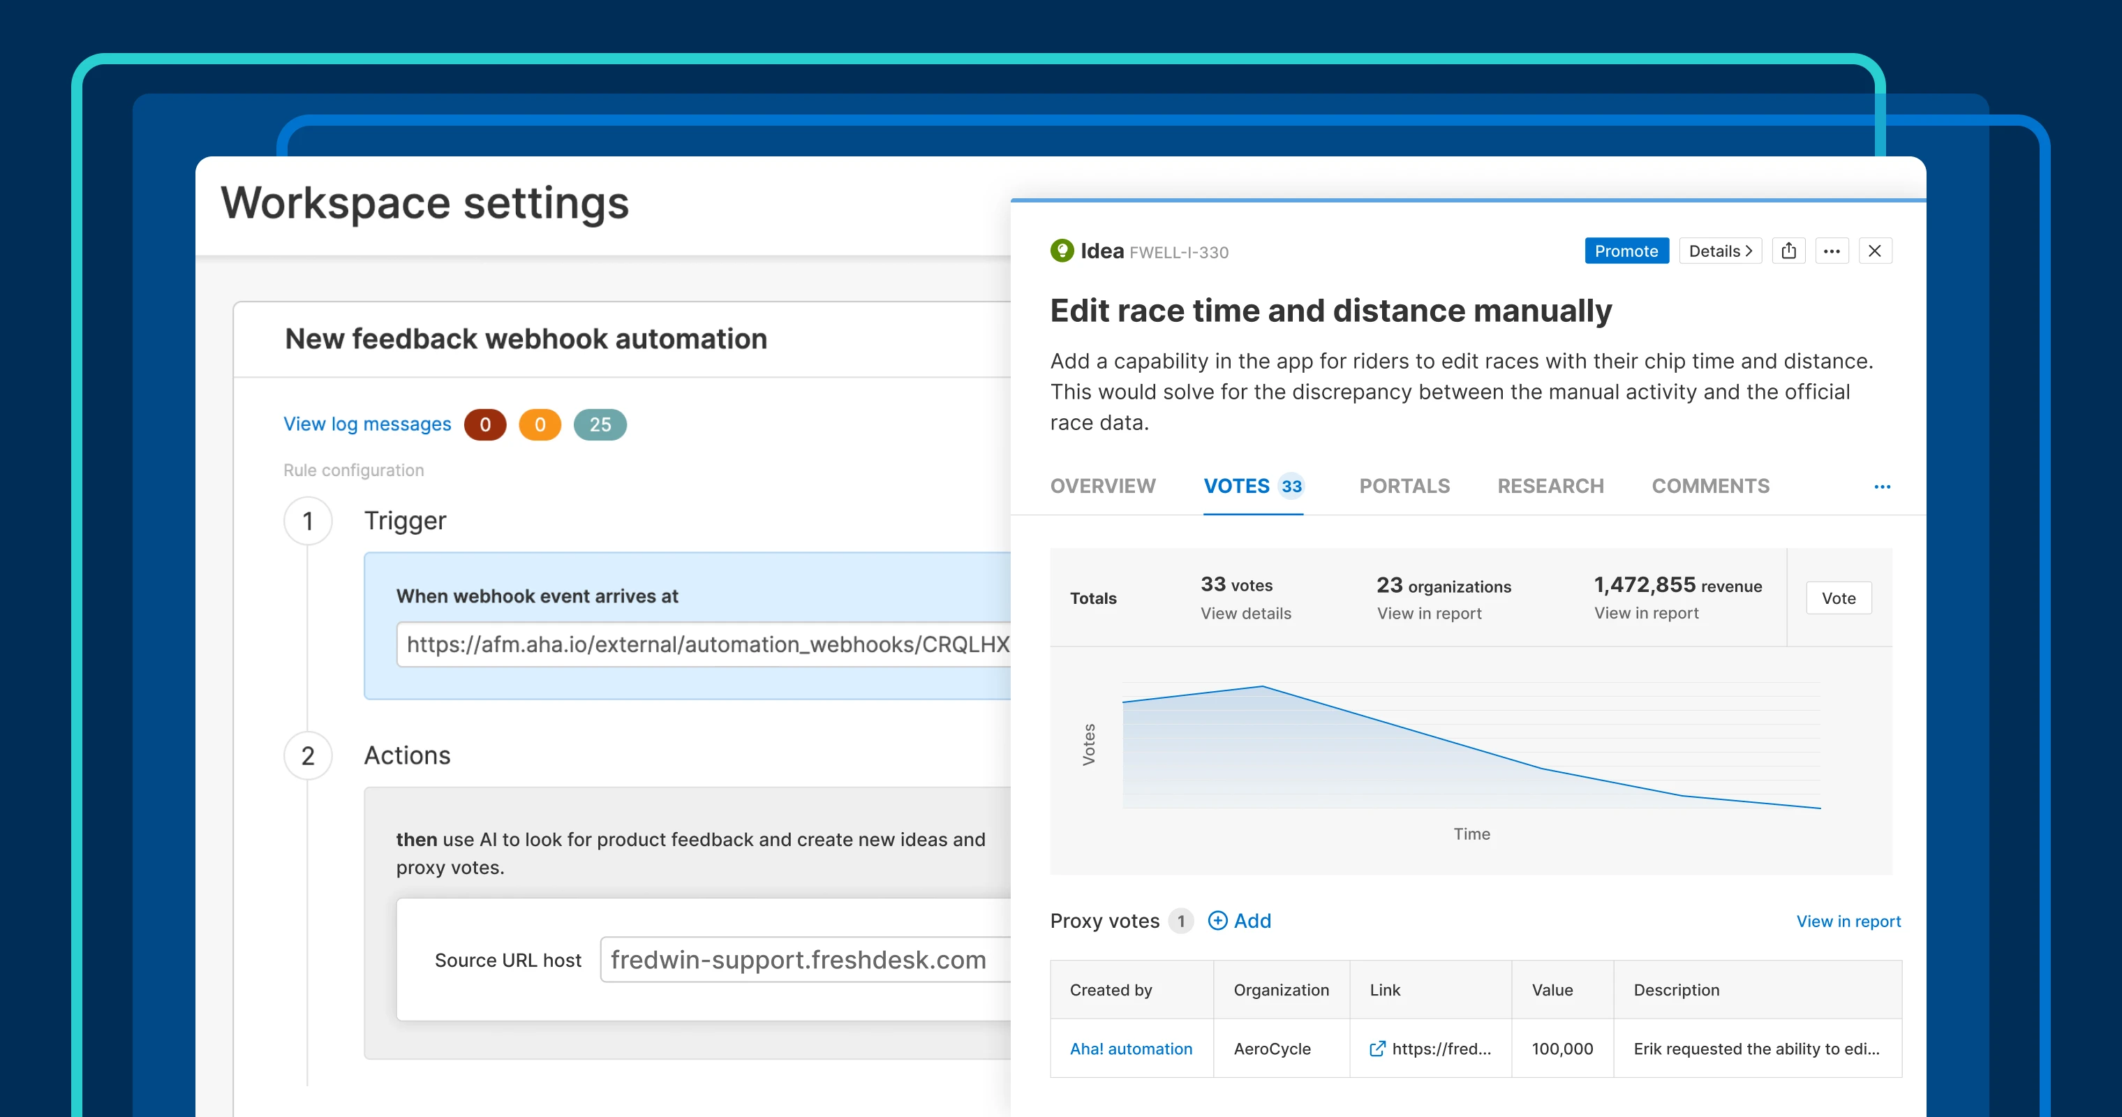This screenshot has width=2122, height=1117.
Task: Click the green Idea record icon
Action: coord(1064,251)
